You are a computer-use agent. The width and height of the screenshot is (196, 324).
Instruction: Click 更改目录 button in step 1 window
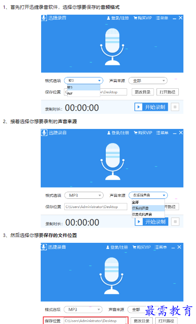pos(143,92)
